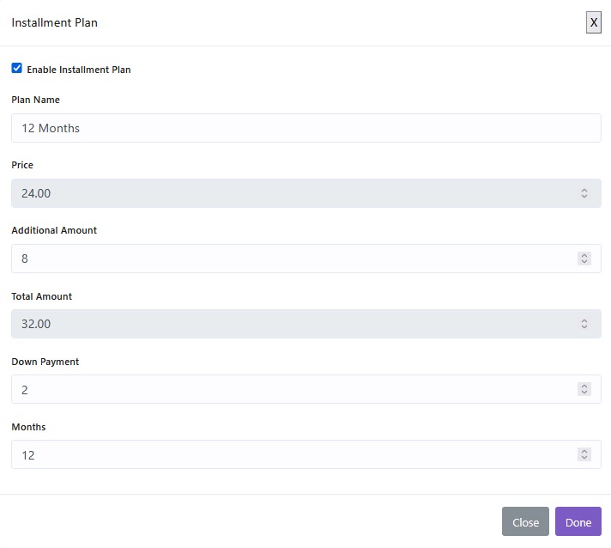Click the Price field spinner arrows
The height and width of the screenshot is (548, 611).
pos(584,193)
